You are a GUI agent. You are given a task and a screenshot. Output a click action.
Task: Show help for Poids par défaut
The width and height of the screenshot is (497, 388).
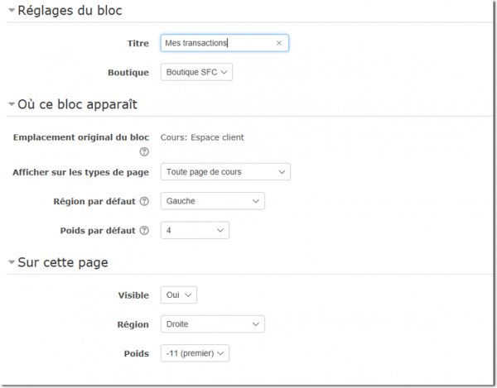click(x=144, y=231)
